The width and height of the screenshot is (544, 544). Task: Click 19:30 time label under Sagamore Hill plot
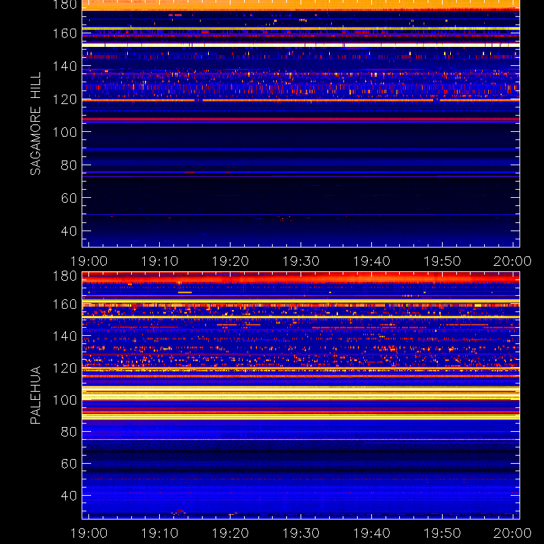(301, 261)
